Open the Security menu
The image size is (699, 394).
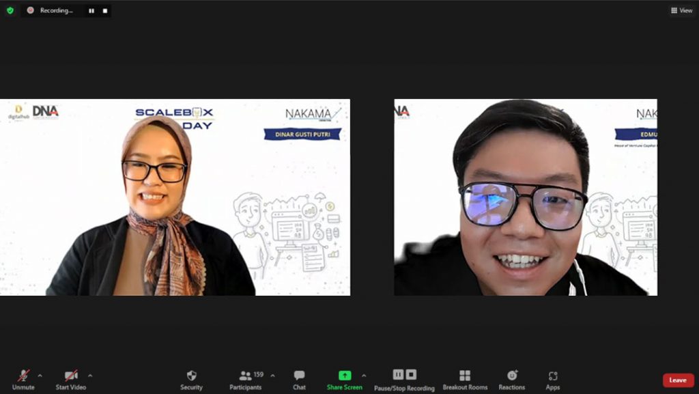coord(191,380)
